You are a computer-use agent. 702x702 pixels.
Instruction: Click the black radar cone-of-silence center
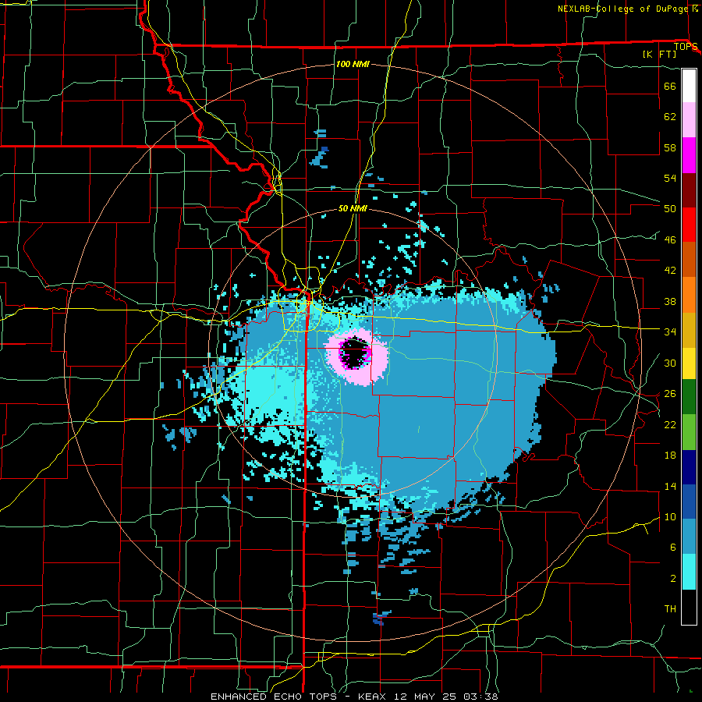(x=355, y=353)
